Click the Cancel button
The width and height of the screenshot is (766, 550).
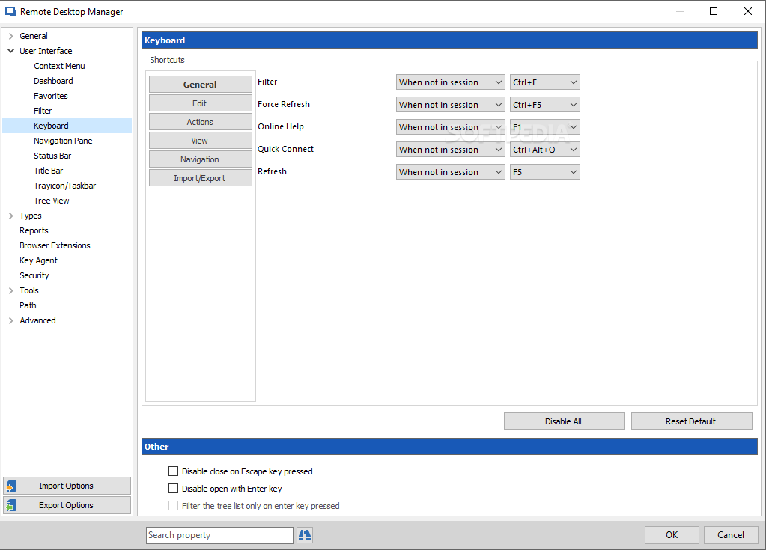pos(731,534)
